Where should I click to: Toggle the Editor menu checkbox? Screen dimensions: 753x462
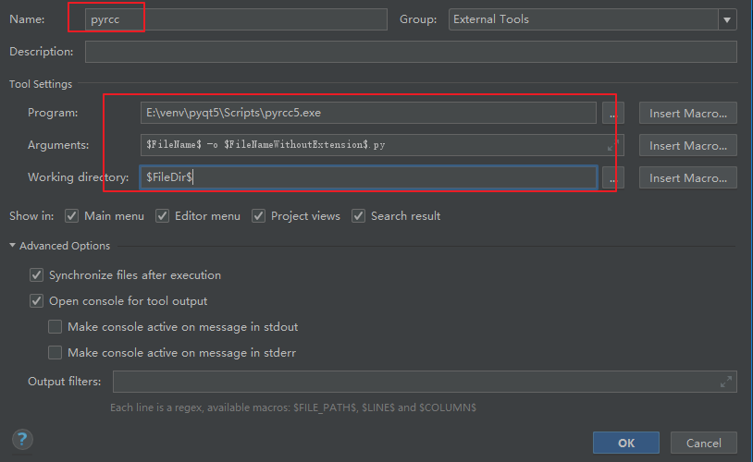[162, 216]
